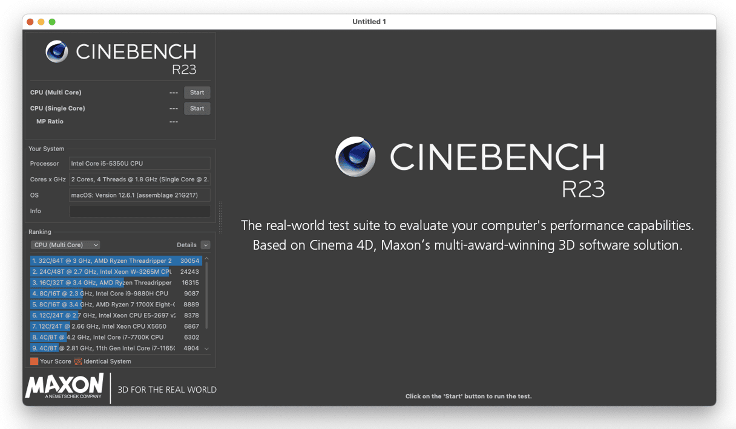
Task: Start the CPU Multi Core benchmark
Action: coord(197,92)
